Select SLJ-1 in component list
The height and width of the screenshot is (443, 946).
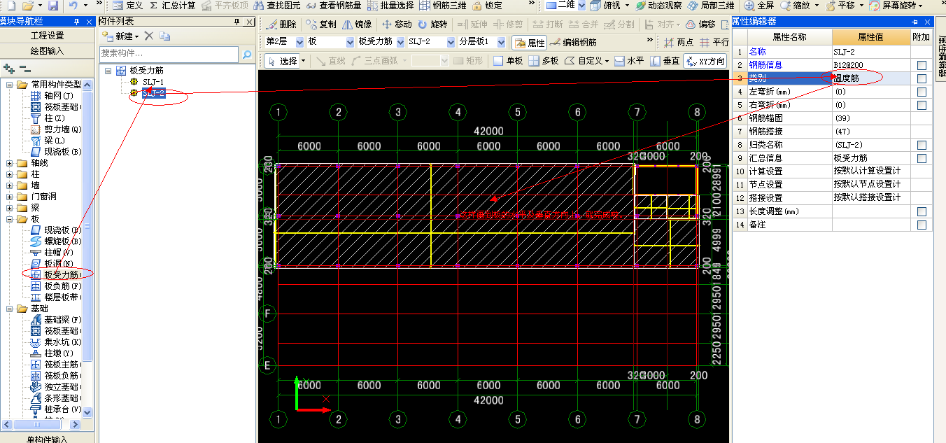click(x=153, y=82)
